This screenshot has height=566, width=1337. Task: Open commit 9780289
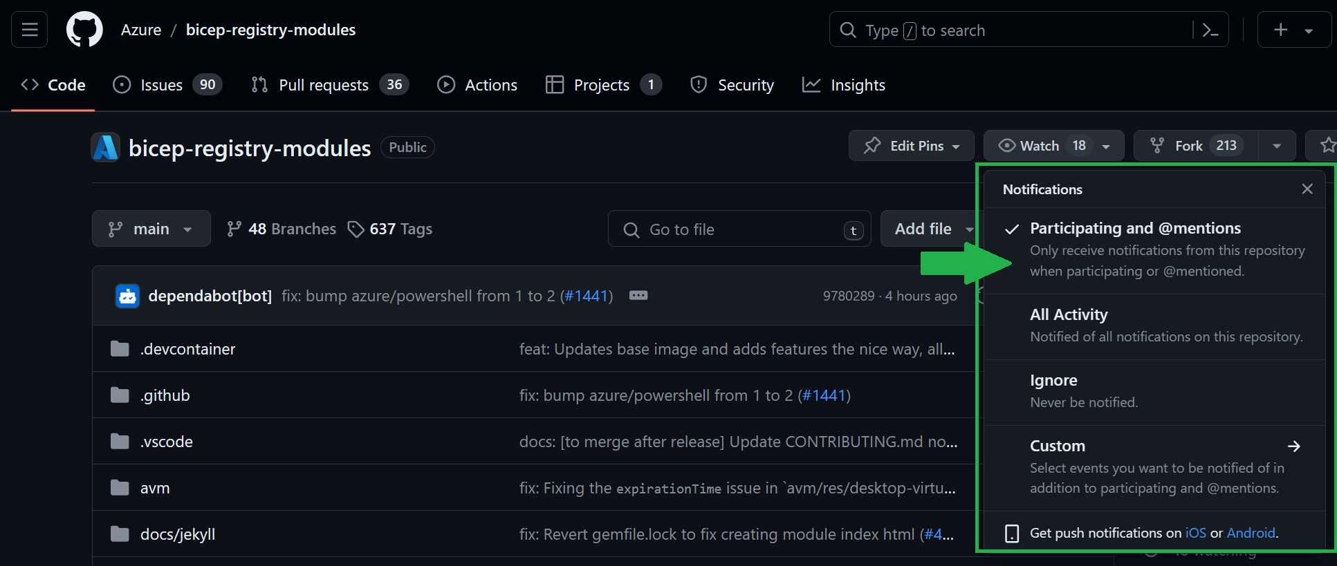coord(849,296)
